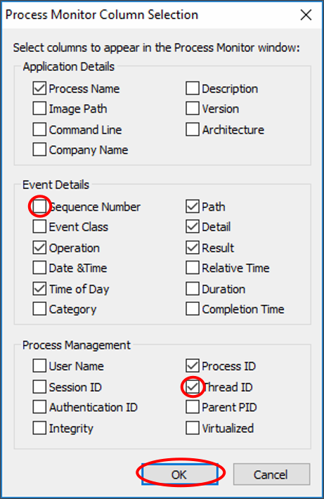This screenshot has height=499, width=324.
Task: Enable the Version column checkbox
Action: [193, 109]
